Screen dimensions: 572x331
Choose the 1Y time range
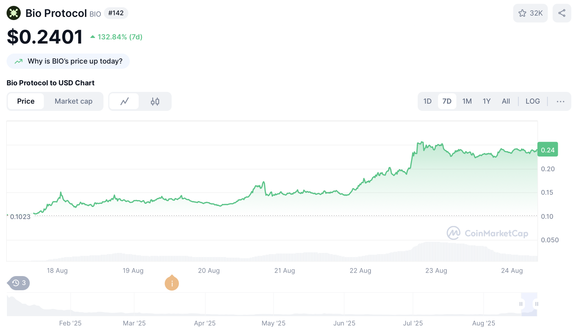(x=486, y=101)
